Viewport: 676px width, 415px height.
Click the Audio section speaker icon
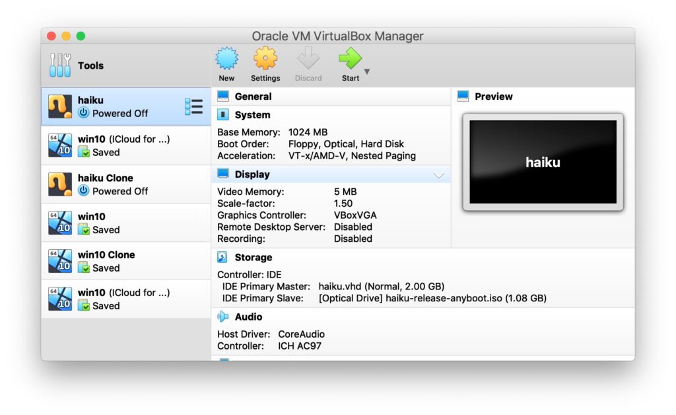coord(221,317)
